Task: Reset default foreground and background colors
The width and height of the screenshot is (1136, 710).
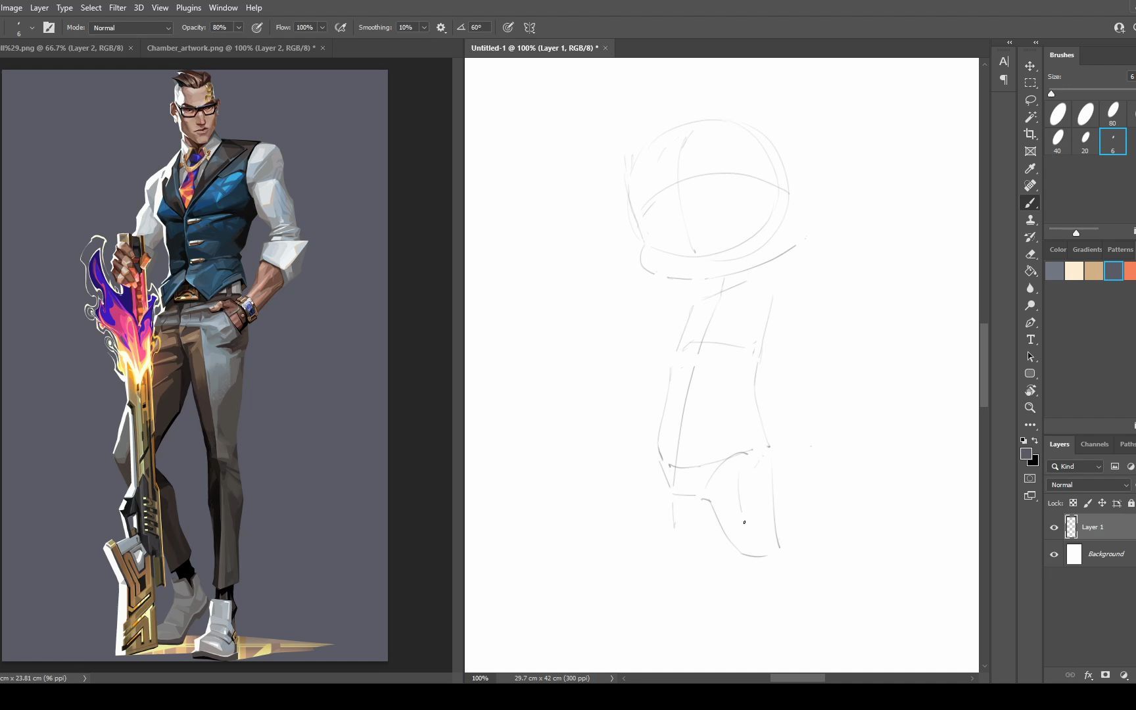Action: (1024, 440)
